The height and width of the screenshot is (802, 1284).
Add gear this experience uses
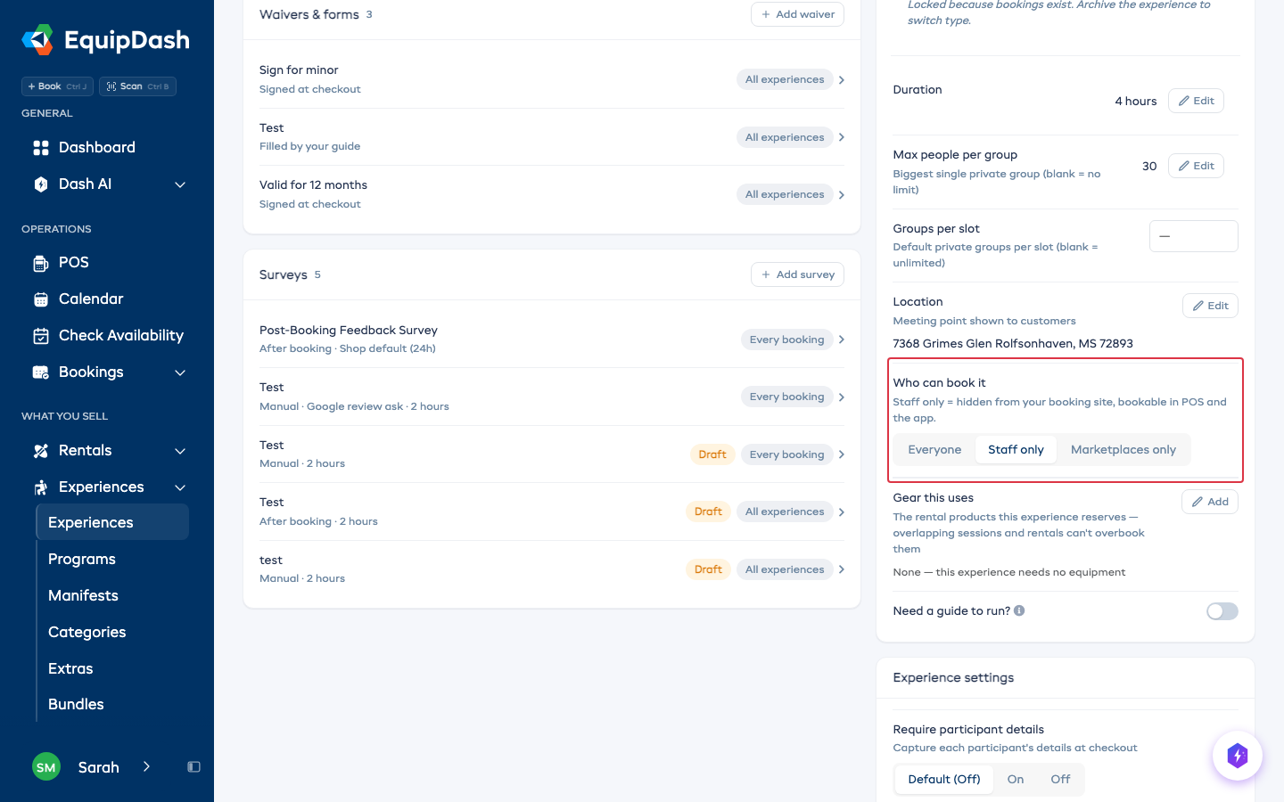pyautogui.click(x=1210, y=502)
